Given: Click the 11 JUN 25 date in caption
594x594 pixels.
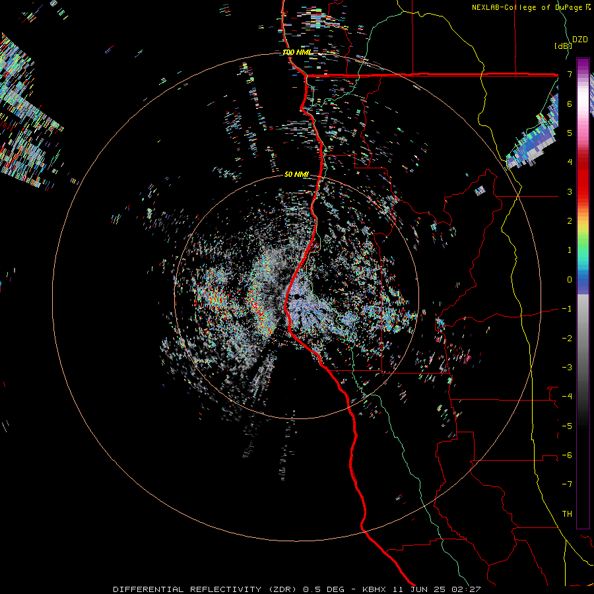Looking at the screenshot, I should tap(418, 589).
